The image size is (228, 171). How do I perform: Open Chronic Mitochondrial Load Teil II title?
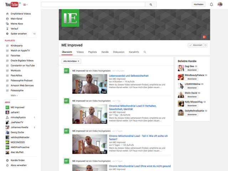click(138, 138)
